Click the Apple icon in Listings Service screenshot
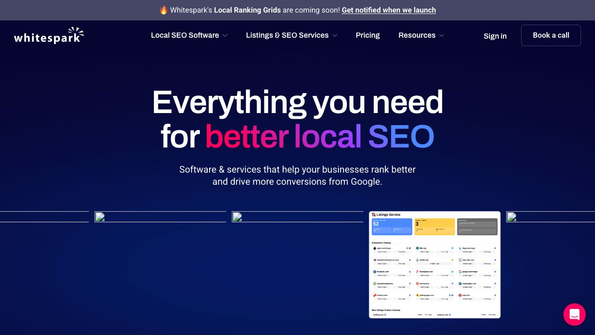Image resolution: width=595 pixels, height=335 pixels. click(x=374, y=248)
